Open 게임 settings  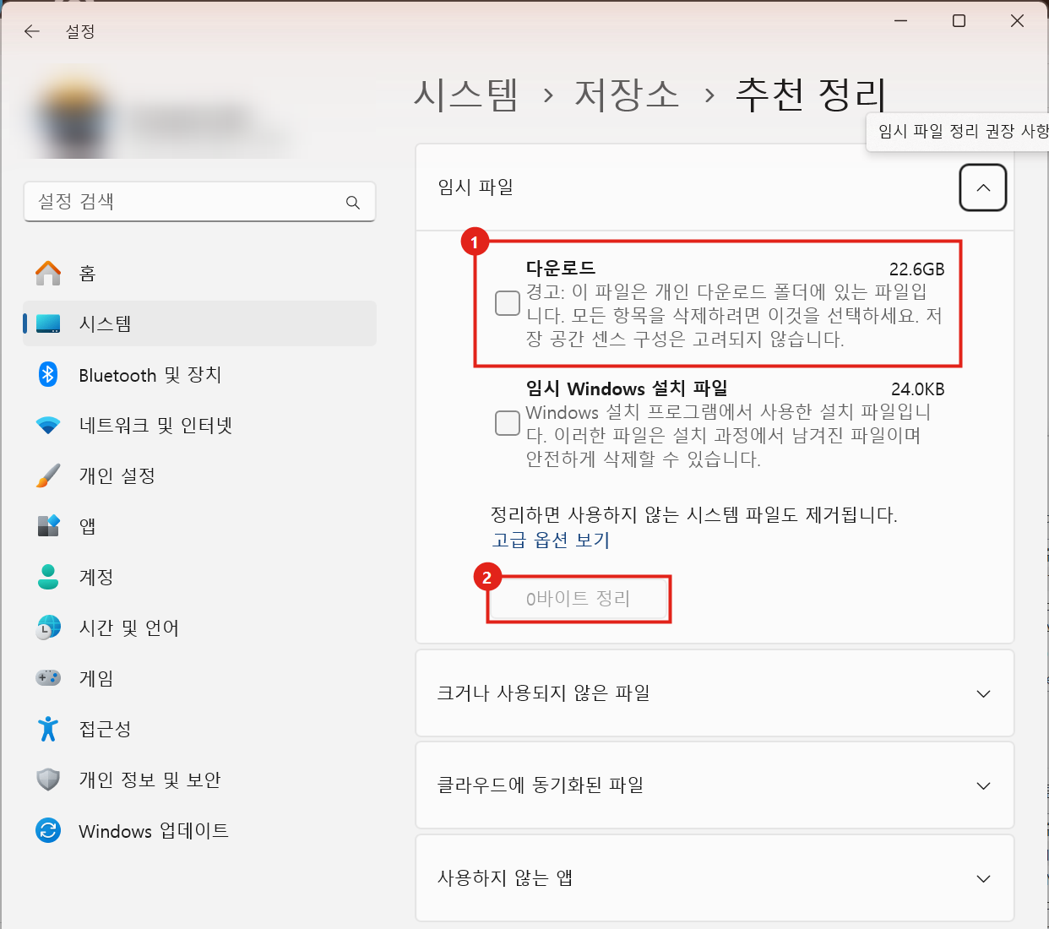[199, 678]
